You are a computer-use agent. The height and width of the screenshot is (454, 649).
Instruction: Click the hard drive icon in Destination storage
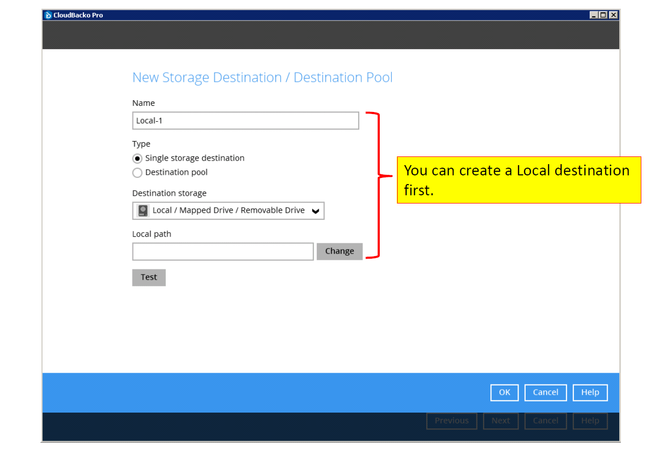click(142, 210)
